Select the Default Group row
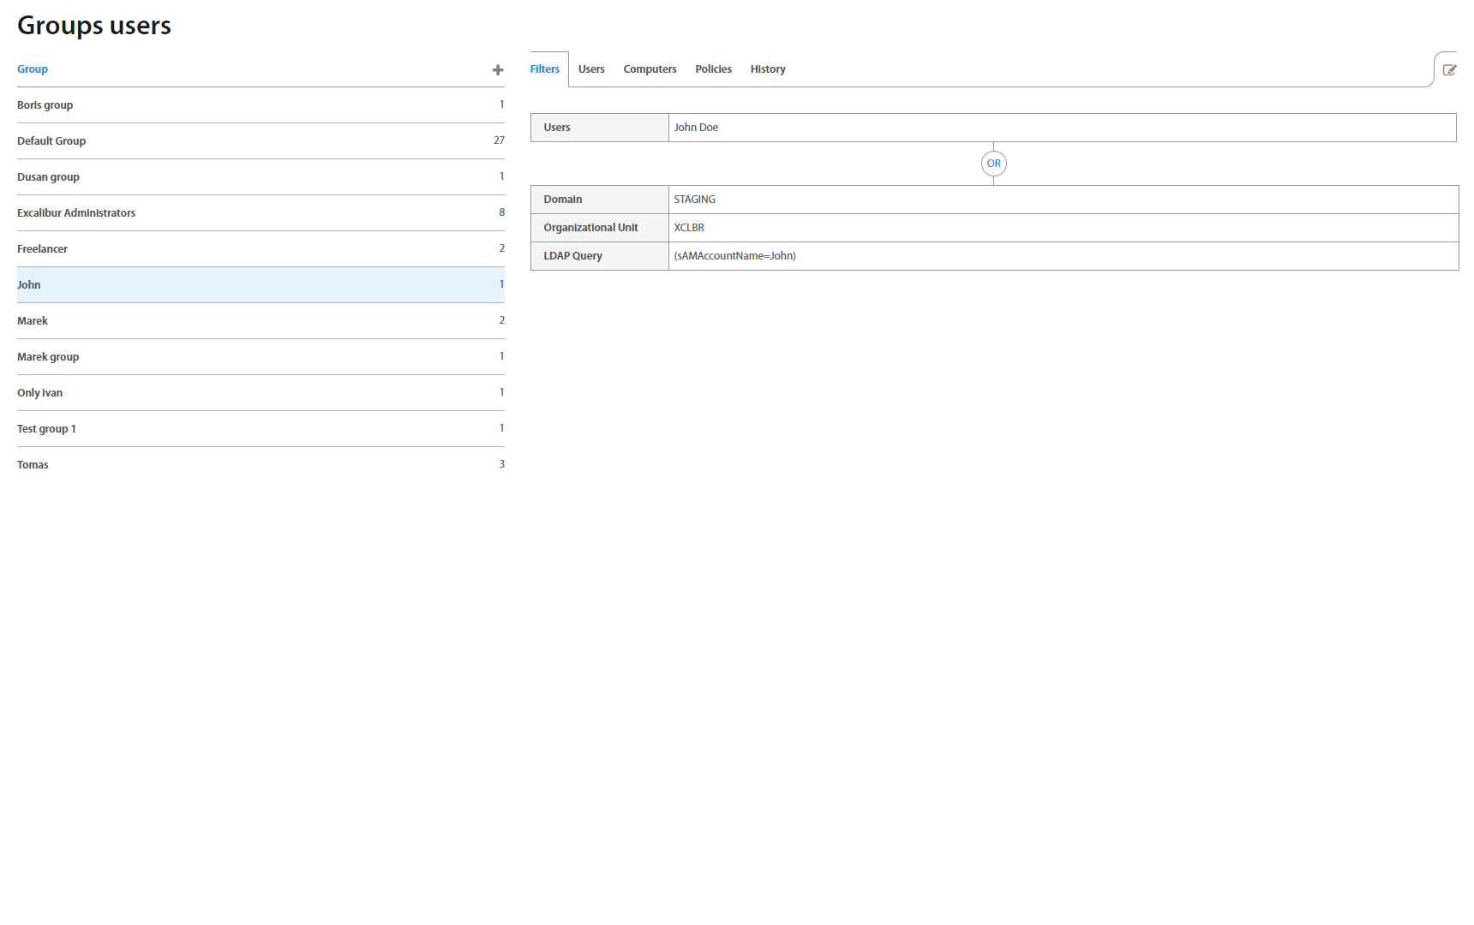 51,141
